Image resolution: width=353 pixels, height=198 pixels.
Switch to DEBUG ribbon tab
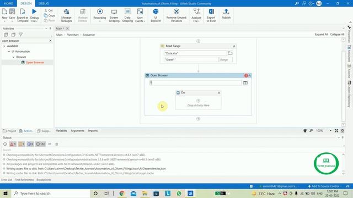44,3
